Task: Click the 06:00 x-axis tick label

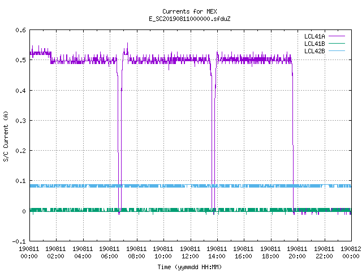Action: point(109,256)
